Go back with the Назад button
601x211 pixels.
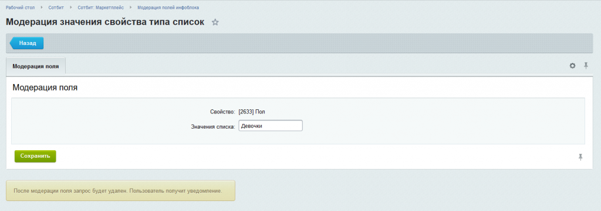point(26,43)
